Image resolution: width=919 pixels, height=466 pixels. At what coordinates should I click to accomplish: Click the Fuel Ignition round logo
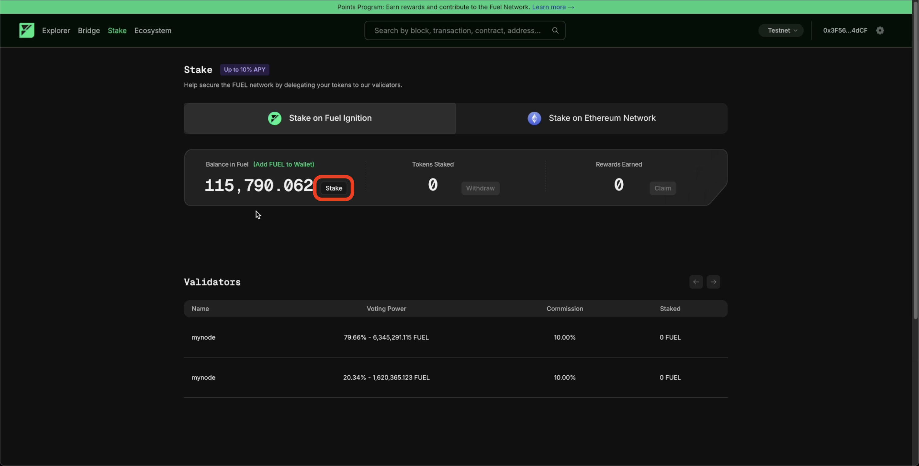274,118
